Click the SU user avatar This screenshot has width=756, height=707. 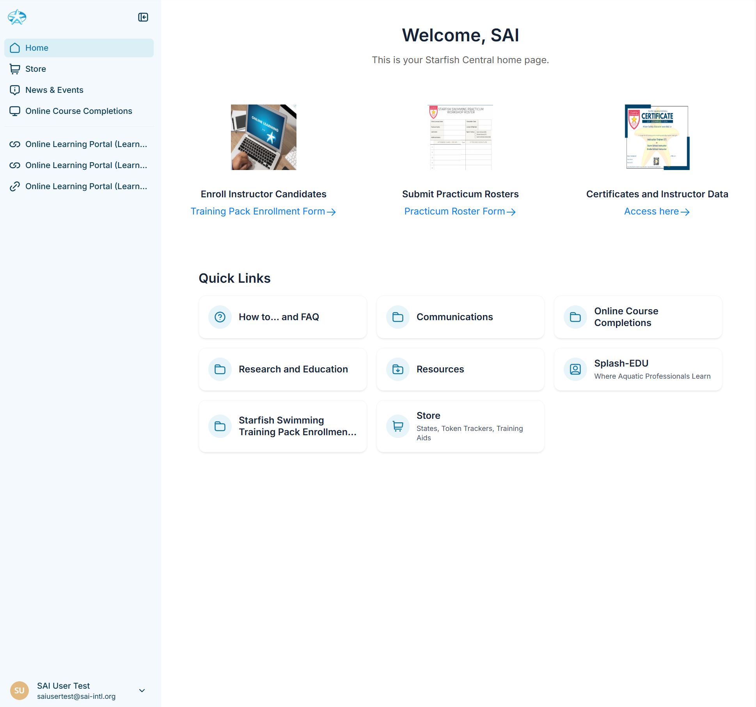19,691
